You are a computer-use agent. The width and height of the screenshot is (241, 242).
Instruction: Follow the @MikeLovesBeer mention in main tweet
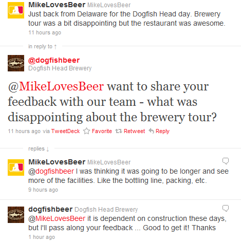(56, 86)
